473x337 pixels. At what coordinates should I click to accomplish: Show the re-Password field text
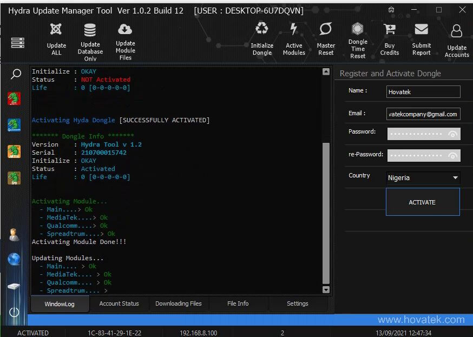point(452,155)
